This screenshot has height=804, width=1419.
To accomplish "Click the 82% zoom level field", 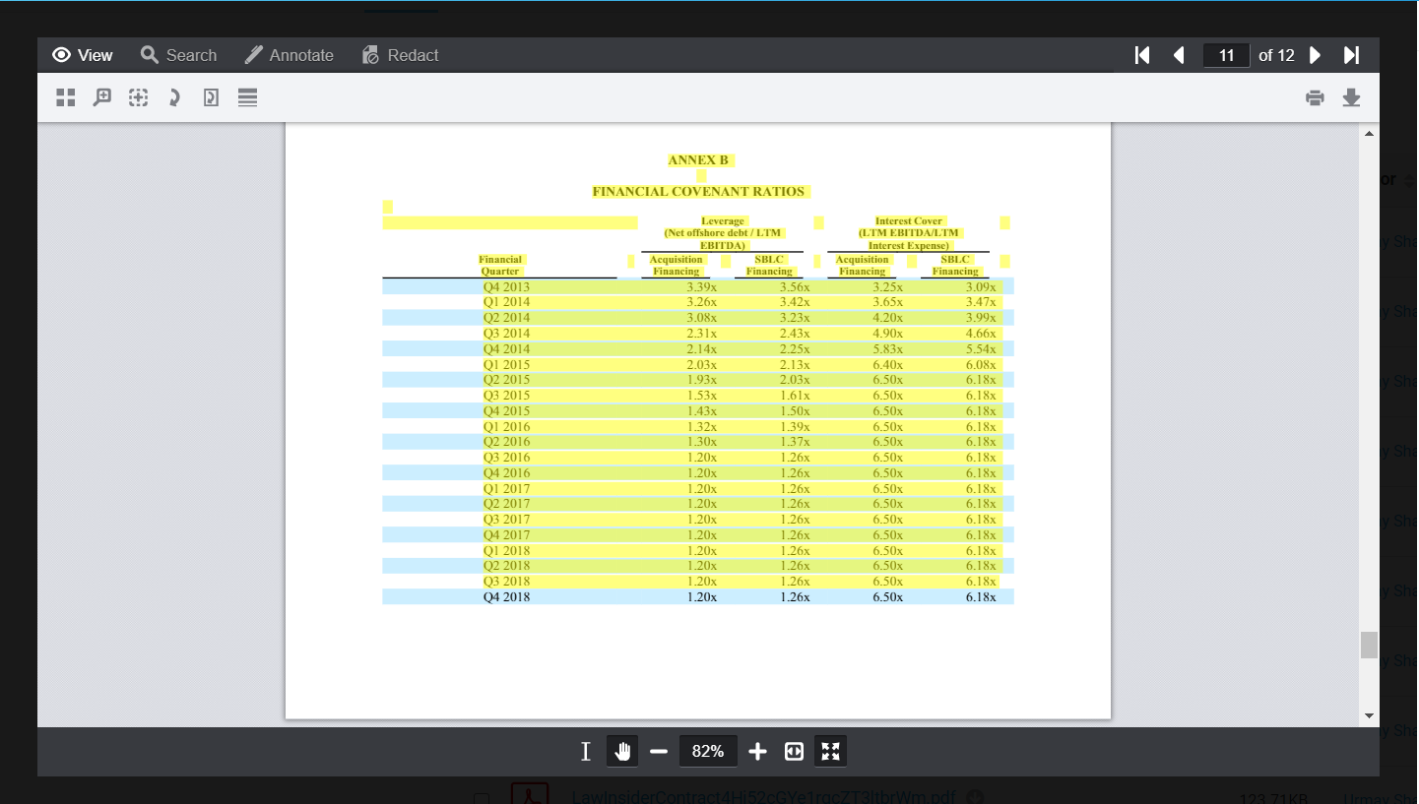I will click(x=708, y=752).
